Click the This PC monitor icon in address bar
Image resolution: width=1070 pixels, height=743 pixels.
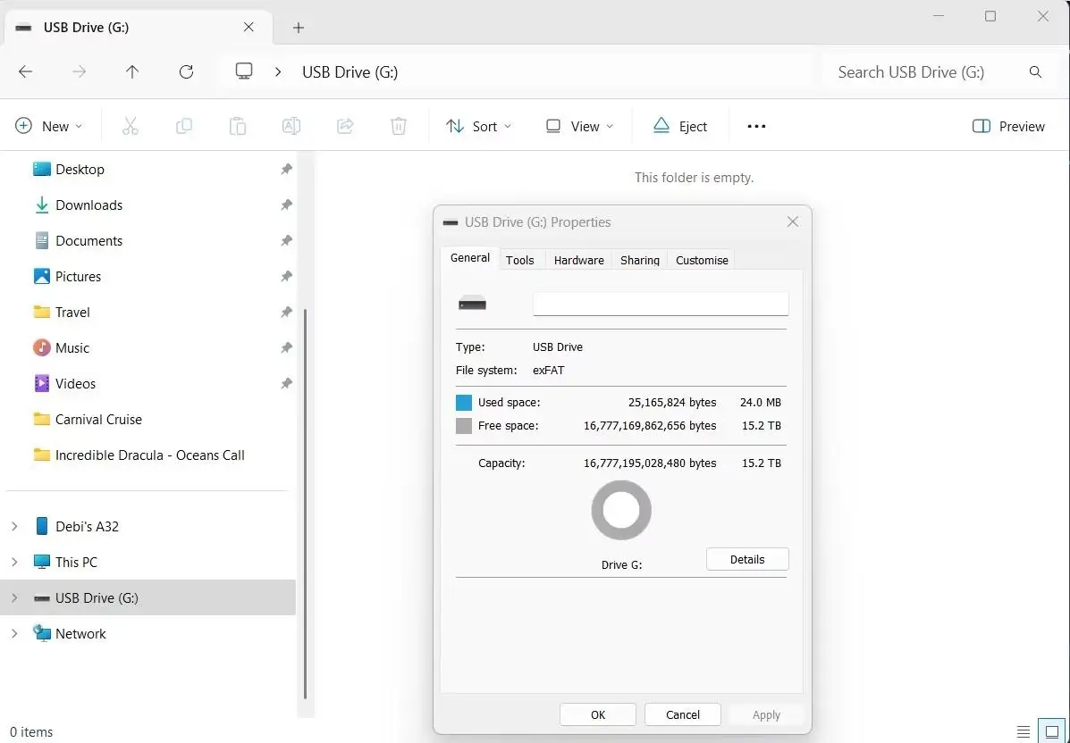click(244, 71)
